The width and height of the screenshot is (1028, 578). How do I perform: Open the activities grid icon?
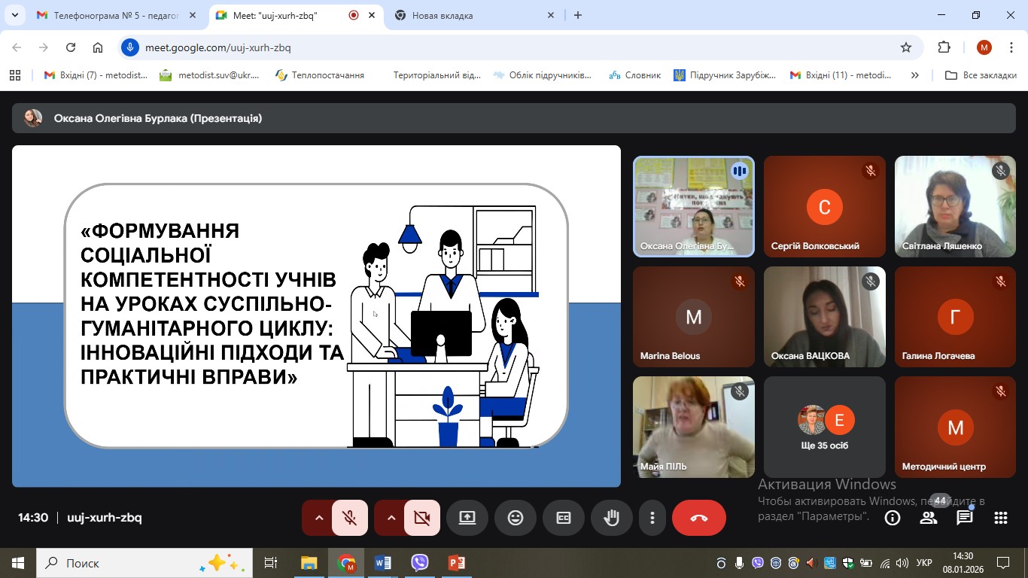1001,518
